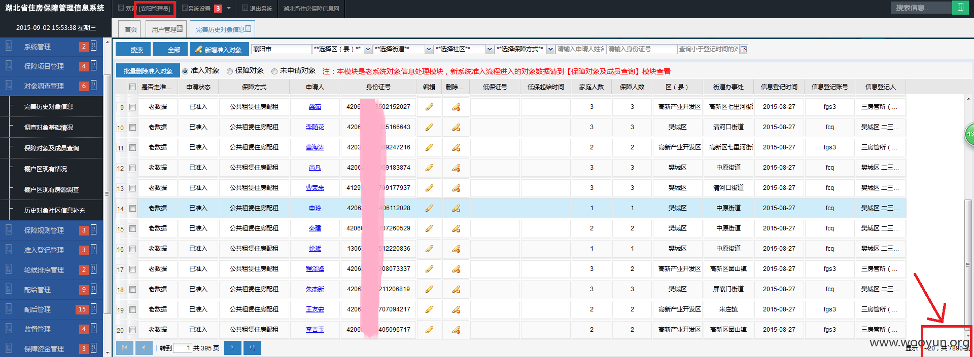Tick the row 20 checkbox
The height and width of the screenshot is (357, 974).
tap(132, 330)
